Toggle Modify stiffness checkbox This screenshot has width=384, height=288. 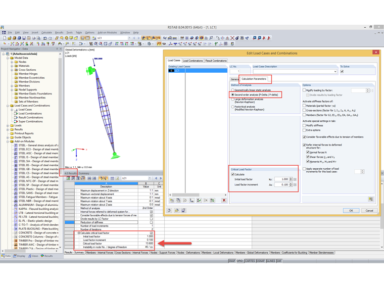tap(304, 125)
